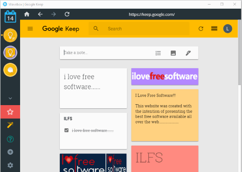Screen dimensions: 242x172
Task: Open the large free software logo image
Action: coord(83,163)
